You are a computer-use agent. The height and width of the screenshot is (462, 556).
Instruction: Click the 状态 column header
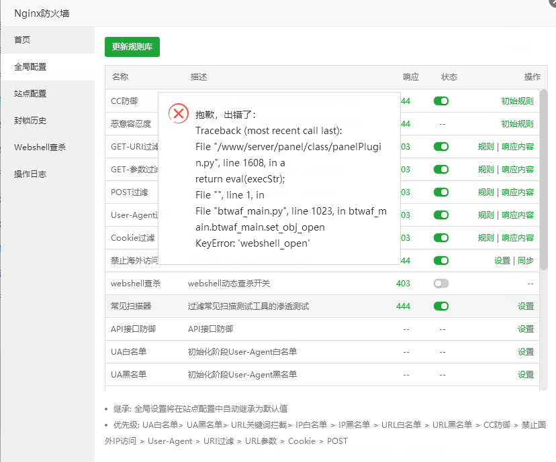[x=449, y=77]
